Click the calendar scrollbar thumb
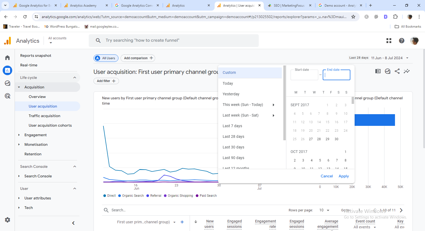The image size is (425, 231). 353,100
